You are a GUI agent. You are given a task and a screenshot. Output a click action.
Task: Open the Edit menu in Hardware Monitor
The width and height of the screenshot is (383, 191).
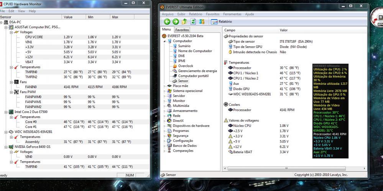(x=11, y=11)
